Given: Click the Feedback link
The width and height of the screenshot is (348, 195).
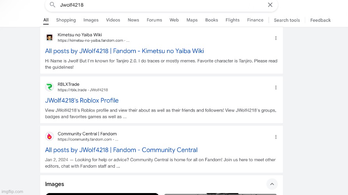Looking at the screenshot, I should click(320, 20).
